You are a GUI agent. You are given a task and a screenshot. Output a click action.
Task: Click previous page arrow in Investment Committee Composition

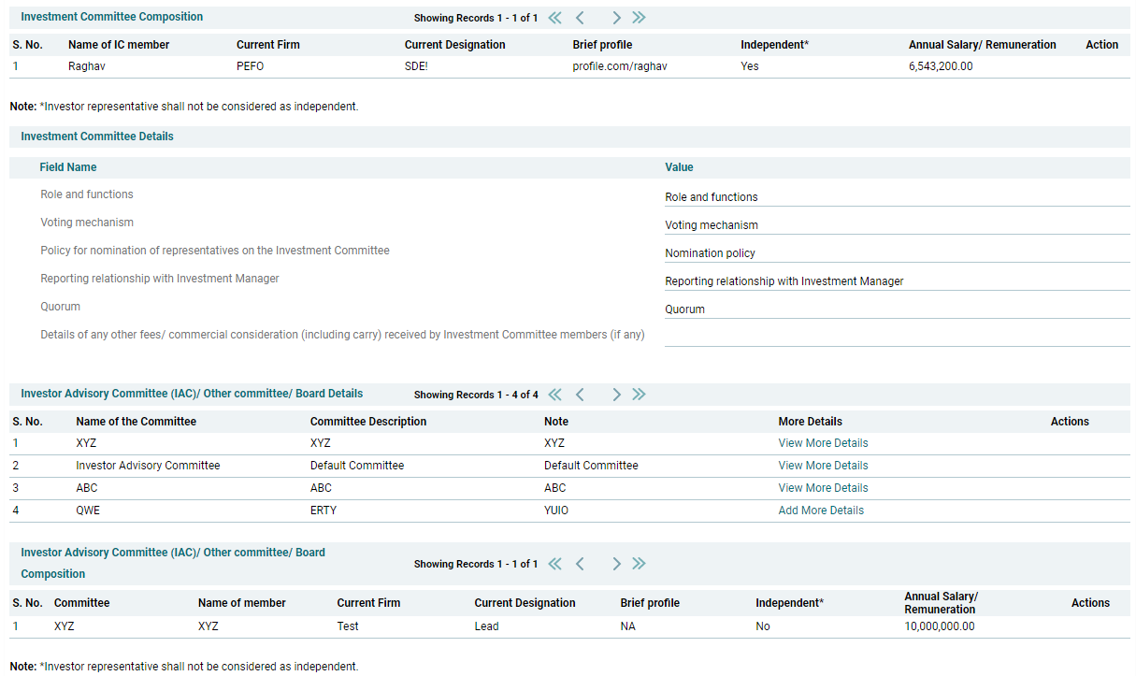(580, 18)
